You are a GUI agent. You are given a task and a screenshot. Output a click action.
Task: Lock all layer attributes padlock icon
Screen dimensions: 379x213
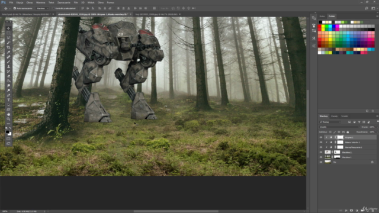click(348, 132)
